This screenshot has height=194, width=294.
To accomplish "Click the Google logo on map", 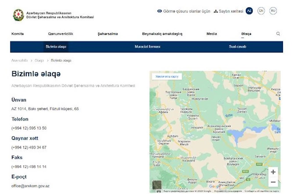I will (215, 186).
